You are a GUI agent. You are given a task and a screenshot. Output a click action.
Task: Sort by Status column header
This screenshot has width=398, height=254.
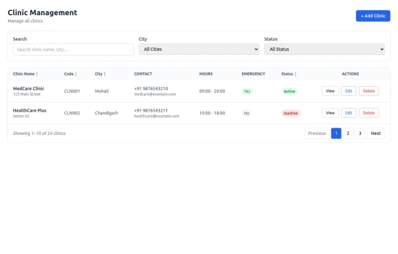tap(289, 74)
